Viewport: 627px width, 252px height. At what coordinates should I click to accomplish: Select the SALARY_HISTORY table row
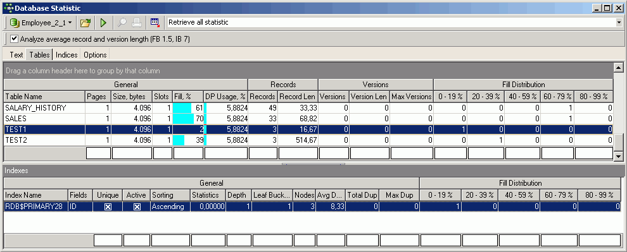pyautogui.click(x=308, y=107)
